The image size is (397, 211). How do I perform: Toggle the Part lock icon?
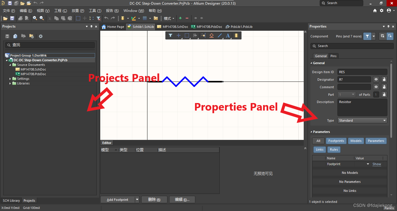[384, 95]
